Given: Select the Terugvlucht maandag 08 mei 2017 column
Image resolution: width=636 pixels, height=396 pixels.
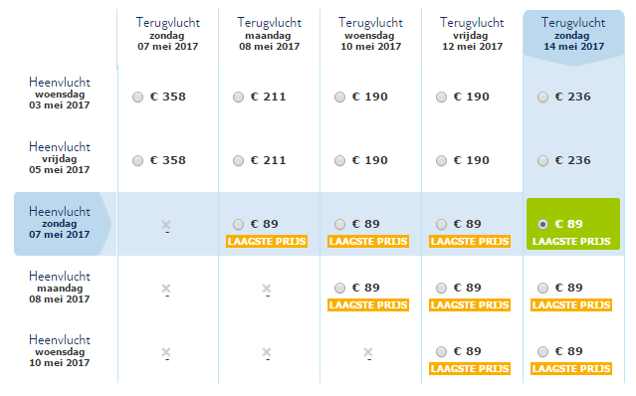Looking at the screenshot, I should [x=270, y=35].
